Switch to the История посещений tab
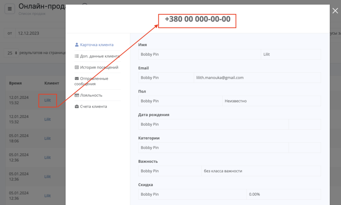Screen dimensions: 341x205 [99, 67]
